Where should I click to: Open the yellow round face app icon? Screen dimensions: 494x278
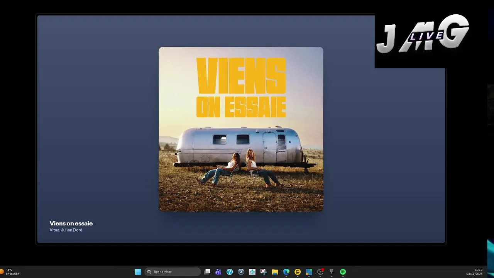[x=298, y=272]
